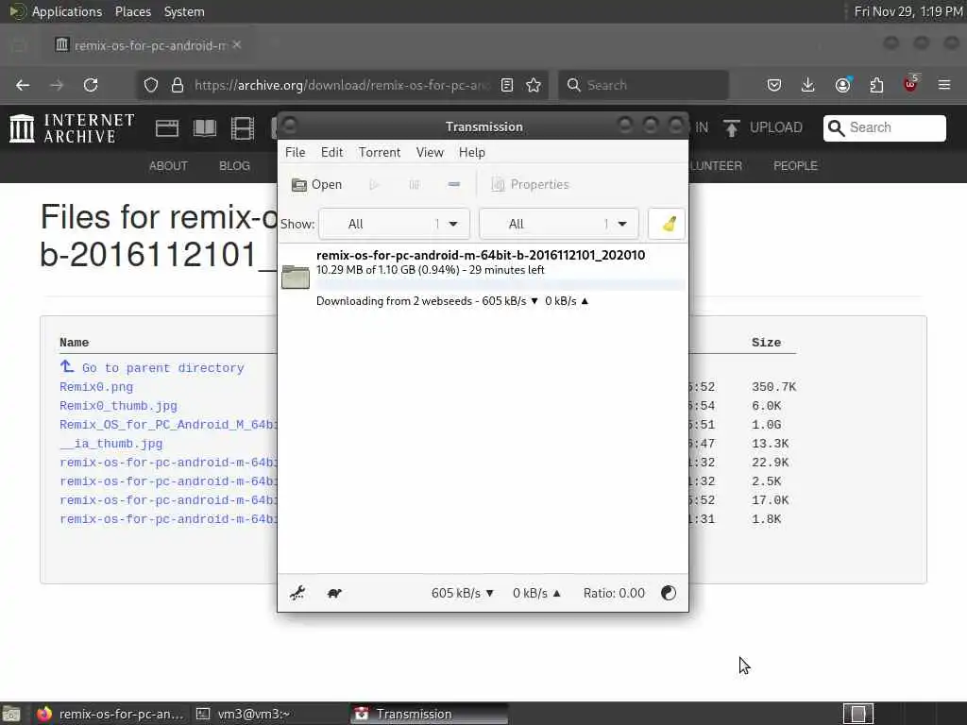
Task: Open the Firefox downloads panel
Action: (x=808, y=85)
